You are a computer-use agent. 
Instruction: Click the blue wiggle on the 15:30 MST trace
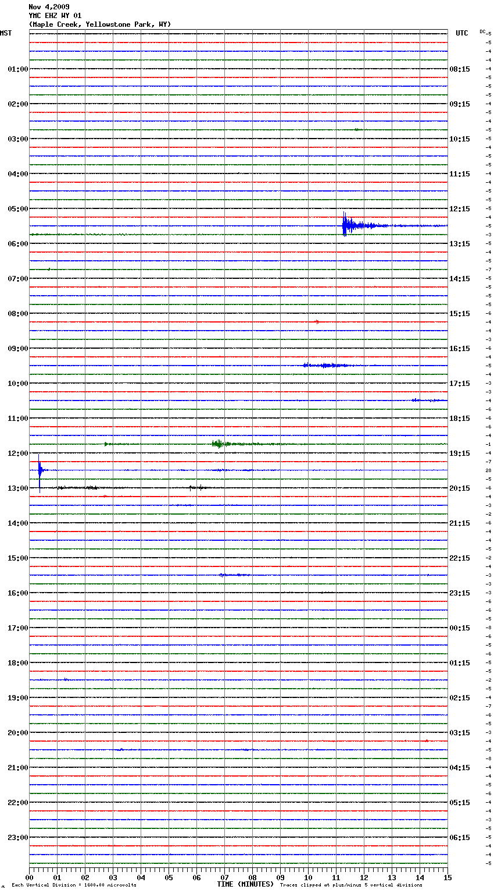[234, 575]
